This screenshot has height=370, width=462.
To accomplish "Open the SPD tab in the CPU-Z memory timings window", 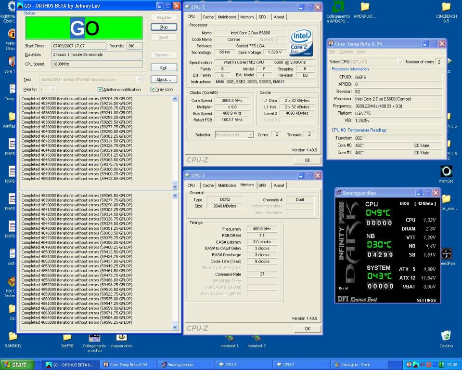I will click(262, 185).
